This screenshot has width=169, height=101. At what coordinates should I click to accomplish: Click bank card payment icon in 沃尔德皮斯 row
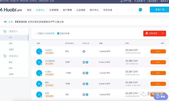coord(84,62)
